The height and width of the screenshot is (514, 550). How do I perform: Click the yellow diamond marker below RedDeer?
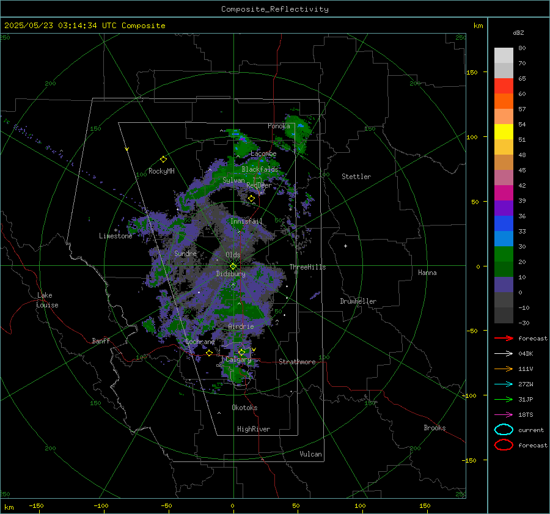(252, 199)
